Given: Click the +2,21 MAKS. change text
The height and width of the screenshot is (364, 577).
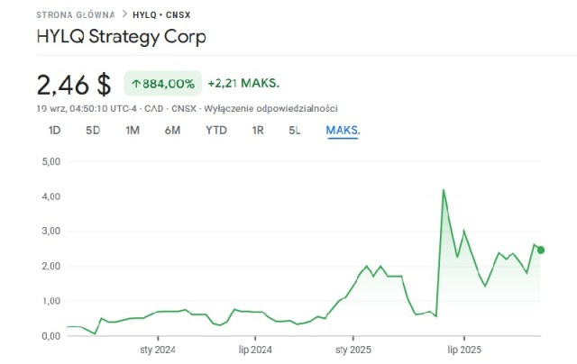Looking at the screenshot, I should coord(243,84).
